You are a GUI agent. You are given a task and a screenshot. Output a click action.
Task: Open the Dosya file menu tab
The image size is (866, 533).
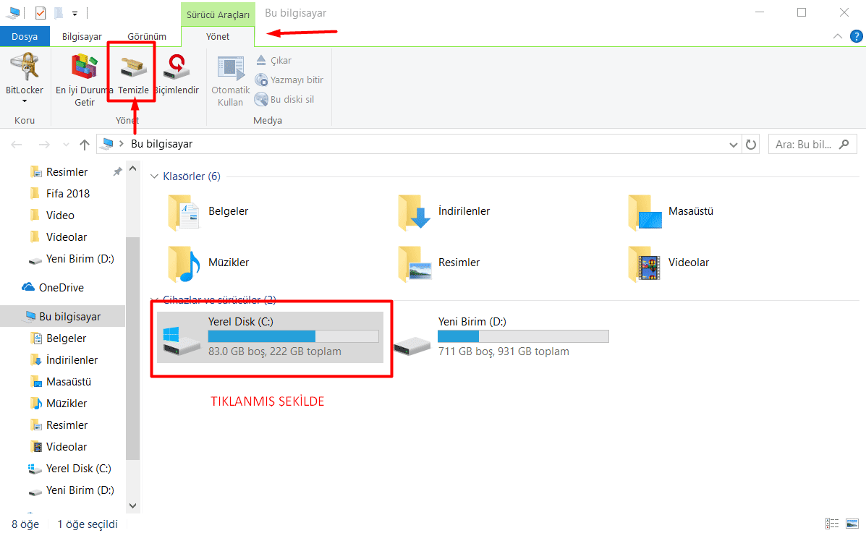[x=25, y=36]
